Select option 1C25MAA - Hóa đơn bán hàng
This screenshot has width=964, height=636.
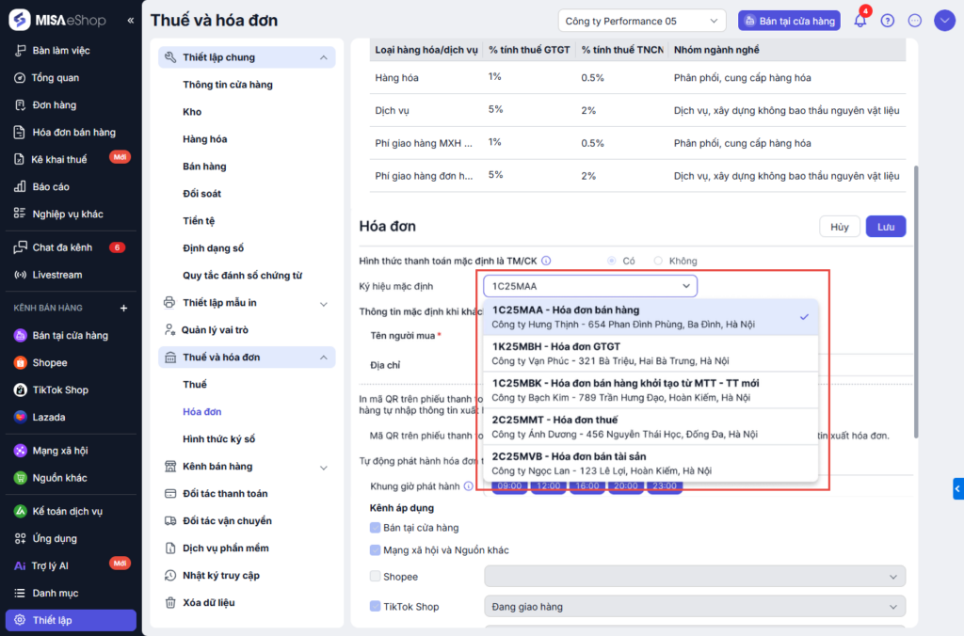[651, 317]
